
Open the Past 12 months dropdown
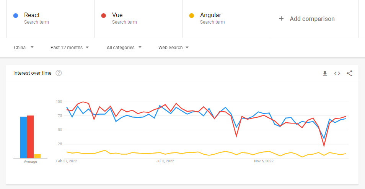(x=70, y=48)
